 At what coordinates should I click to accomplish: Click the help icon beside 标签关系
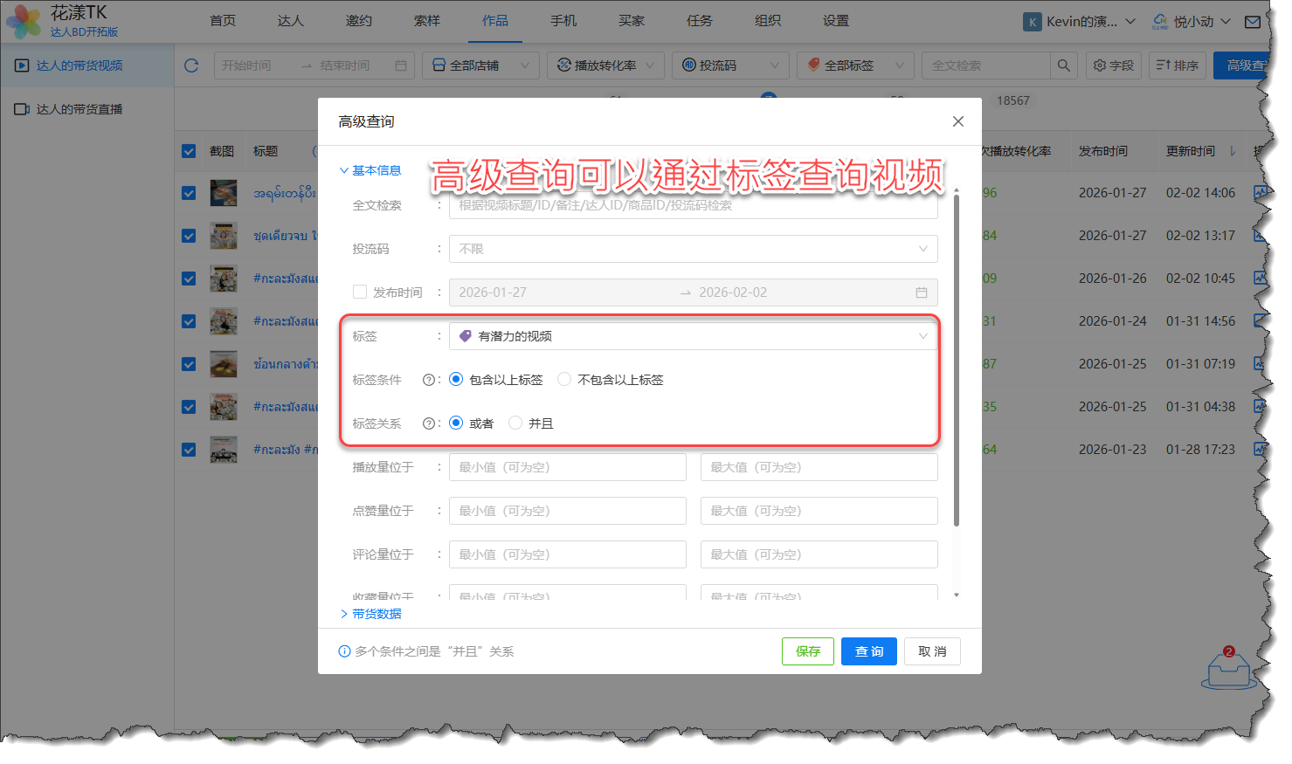point(428,423)
